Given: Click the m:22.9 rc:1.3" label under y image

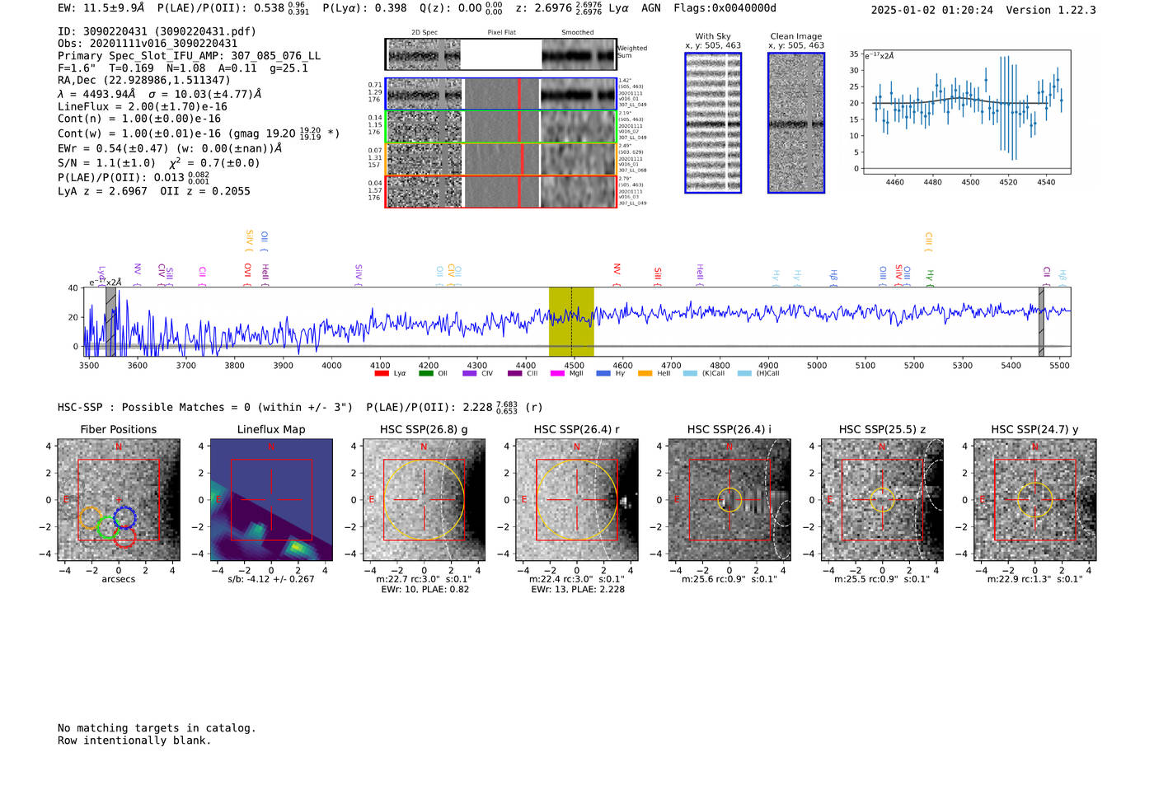Looking at the screenshot, I should click(x=1035, y=579).
